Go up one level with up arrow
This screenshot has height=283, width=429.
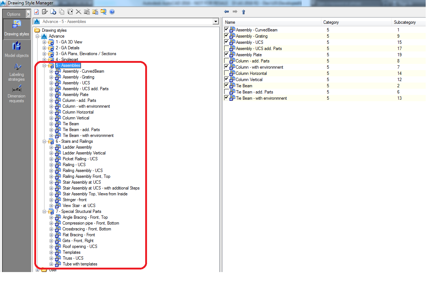244,12
